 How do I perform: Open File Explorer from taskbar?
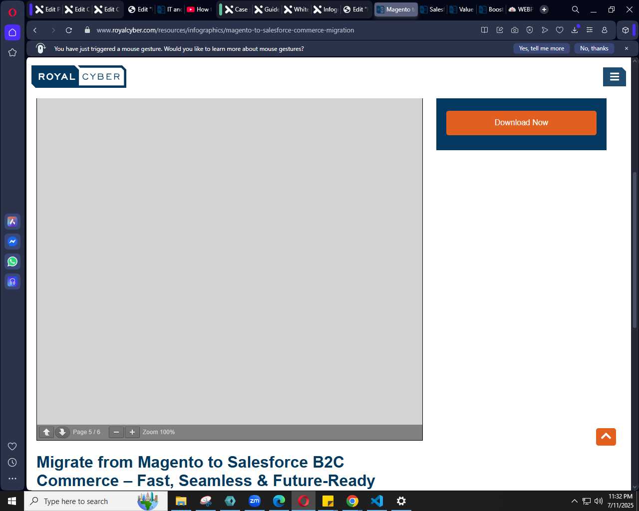click(x=181, y=501)
